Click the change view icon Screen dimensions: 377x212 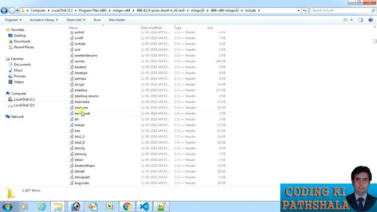[x=346, y=20]
